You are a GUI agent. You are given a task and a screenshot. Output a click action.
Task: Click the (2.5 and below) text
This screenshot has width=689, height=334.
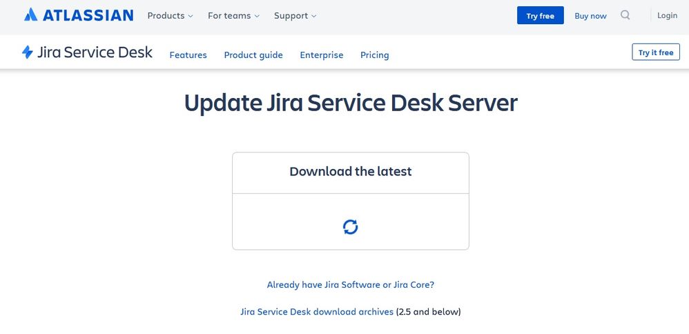[429, 312]
